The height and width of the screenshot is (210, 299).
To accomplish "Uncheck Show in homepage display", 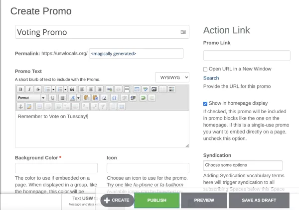I will pos(205,104).
